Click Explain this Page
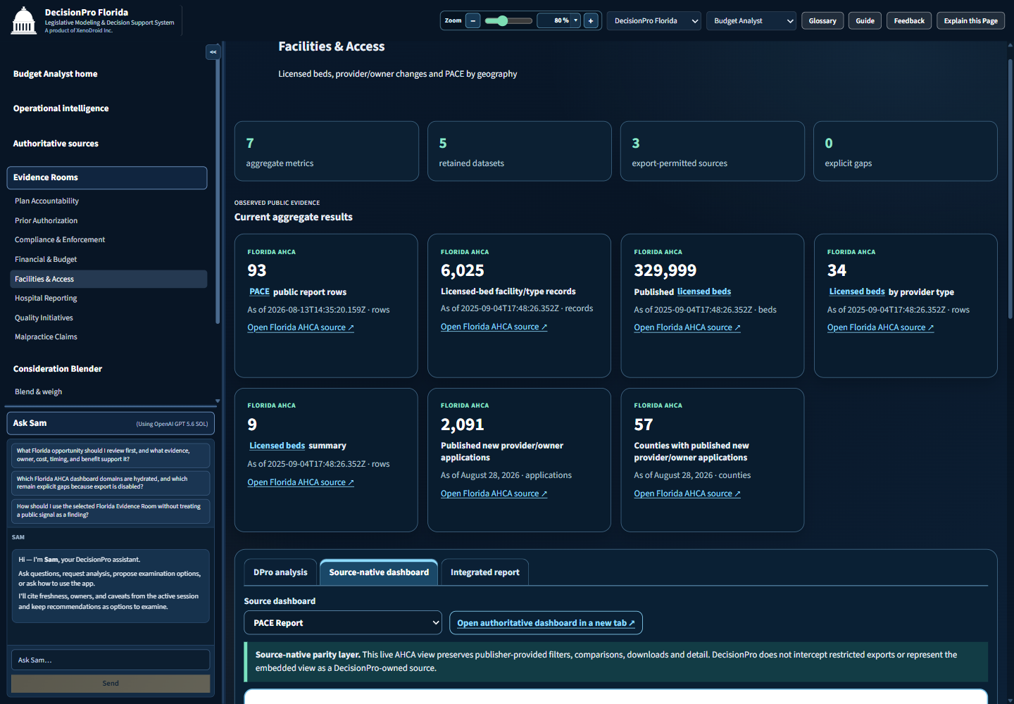Screen dimensions: 1014x704 [x=970, y=20]
